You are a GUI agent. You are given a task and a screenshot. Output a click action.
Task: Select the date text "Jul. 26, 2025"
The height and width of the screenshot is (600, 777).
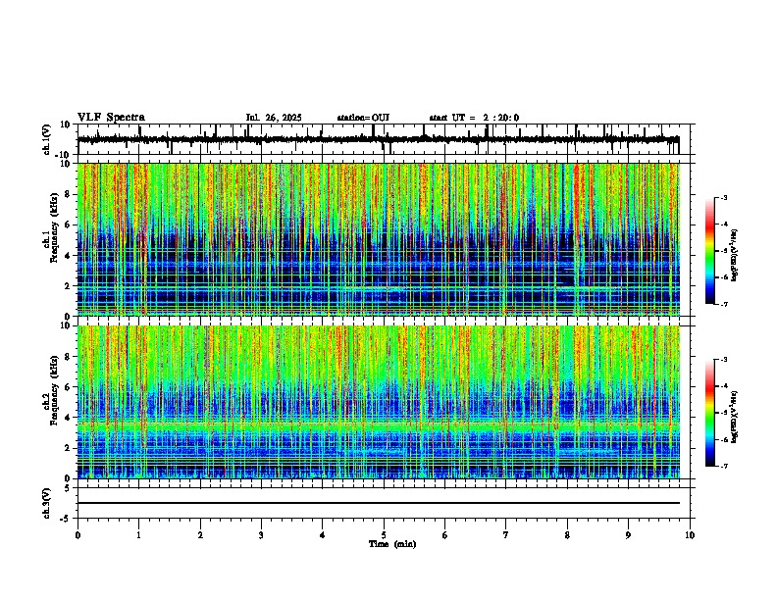(274, 118)
